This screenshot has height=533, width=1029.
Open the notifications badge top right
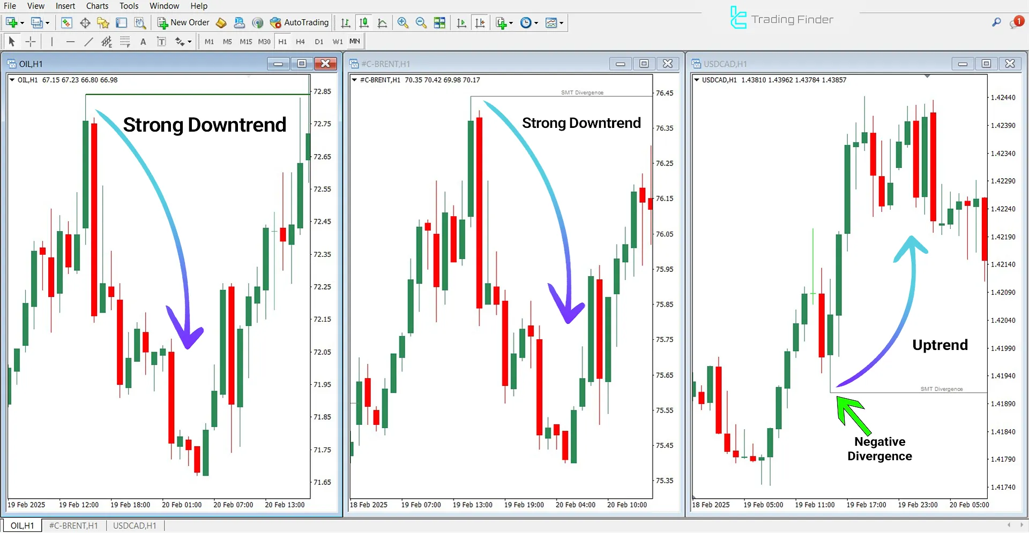pyautogui.click(x=1018, y=21)
